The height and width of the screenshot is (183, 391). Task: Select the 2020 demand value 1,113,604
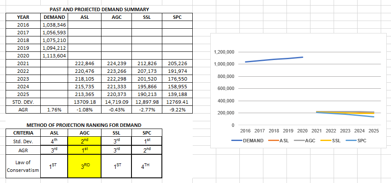coord(54,56)
